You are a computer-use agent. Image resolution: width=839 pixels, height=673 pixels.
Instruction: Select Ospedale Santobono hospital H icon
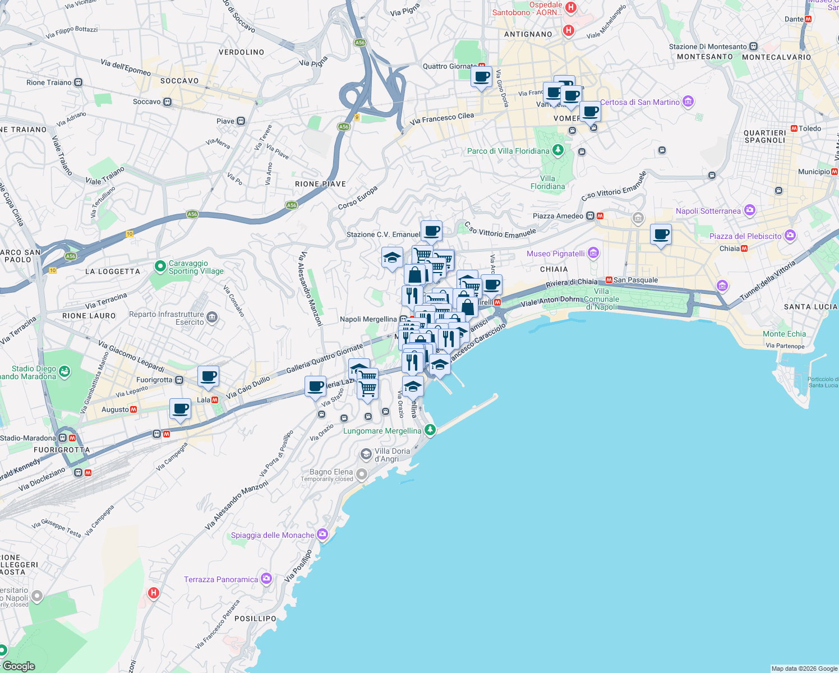pyautogui.click(x=571, y=7)
